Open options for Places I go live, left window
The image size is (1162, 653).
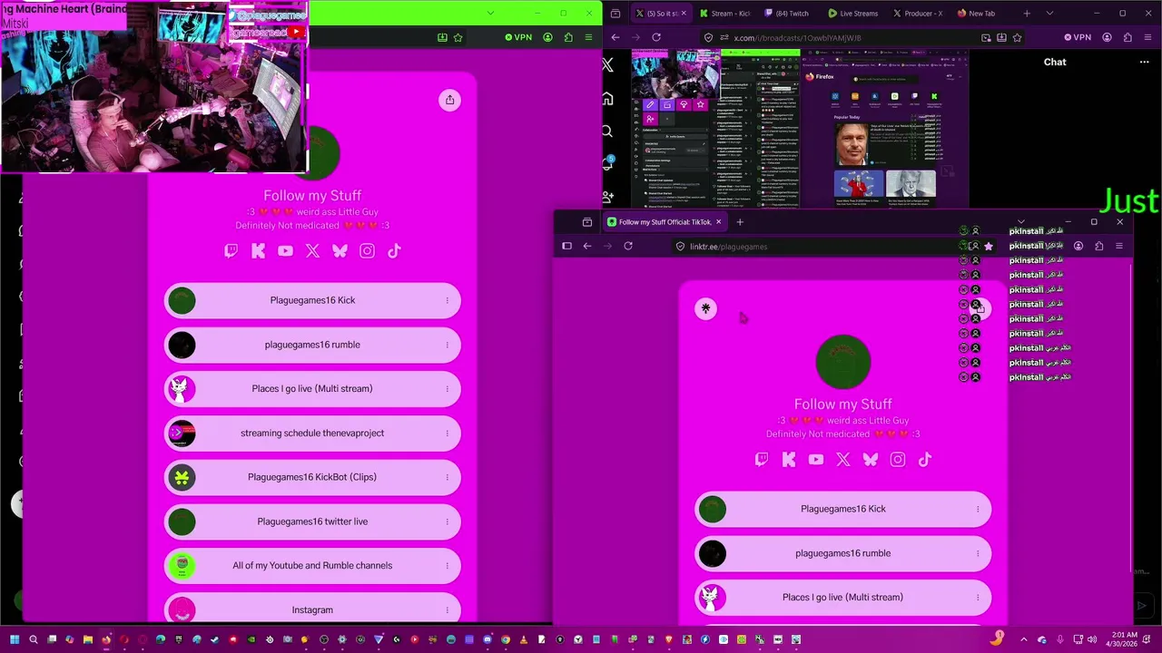[x=447, y=389]
